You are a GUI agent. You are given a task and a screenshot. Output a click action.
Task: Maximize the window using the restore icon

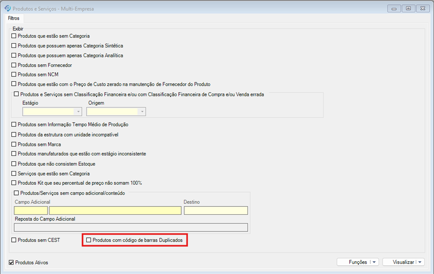pos(408,8)
